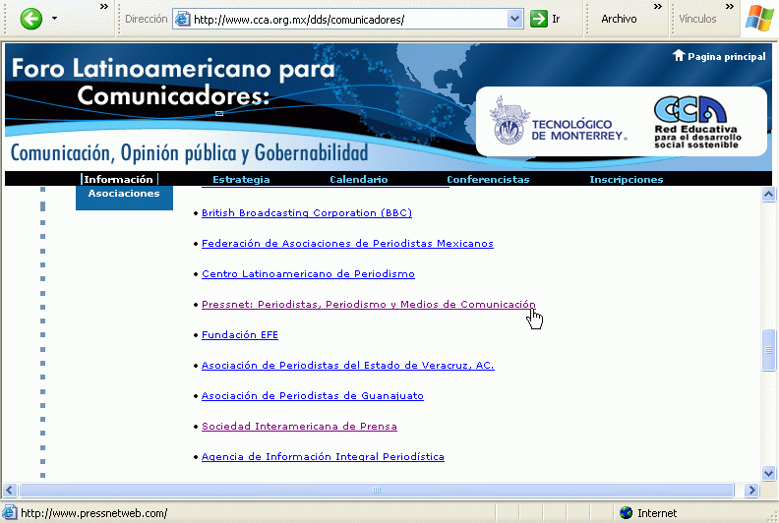Viewport: 779px width, 523px height.
Task: Select the Inscripciones menu tab
Action: coord(626,179)
